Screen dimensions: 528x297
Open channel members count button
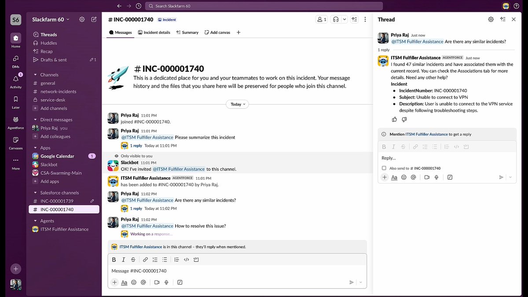322,19
